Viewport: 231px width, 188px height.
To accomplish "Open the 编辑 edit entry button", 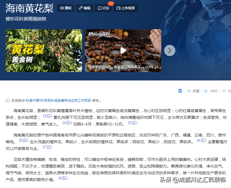I will (85, 8).
